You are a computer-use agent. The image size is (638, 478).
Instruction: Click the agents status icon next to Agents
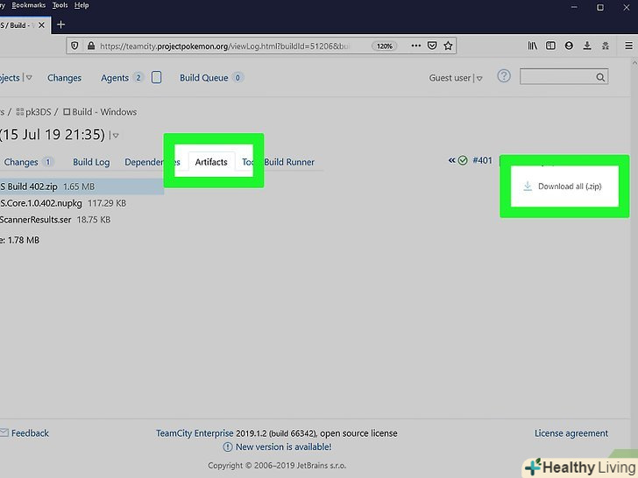(x=156, y=77)
